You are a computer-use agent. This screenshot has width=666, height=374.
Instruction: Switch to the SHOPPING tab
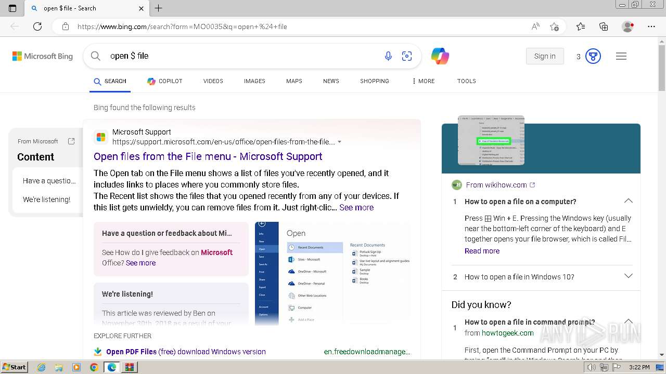pyautogui.click(x=375, y=82)
